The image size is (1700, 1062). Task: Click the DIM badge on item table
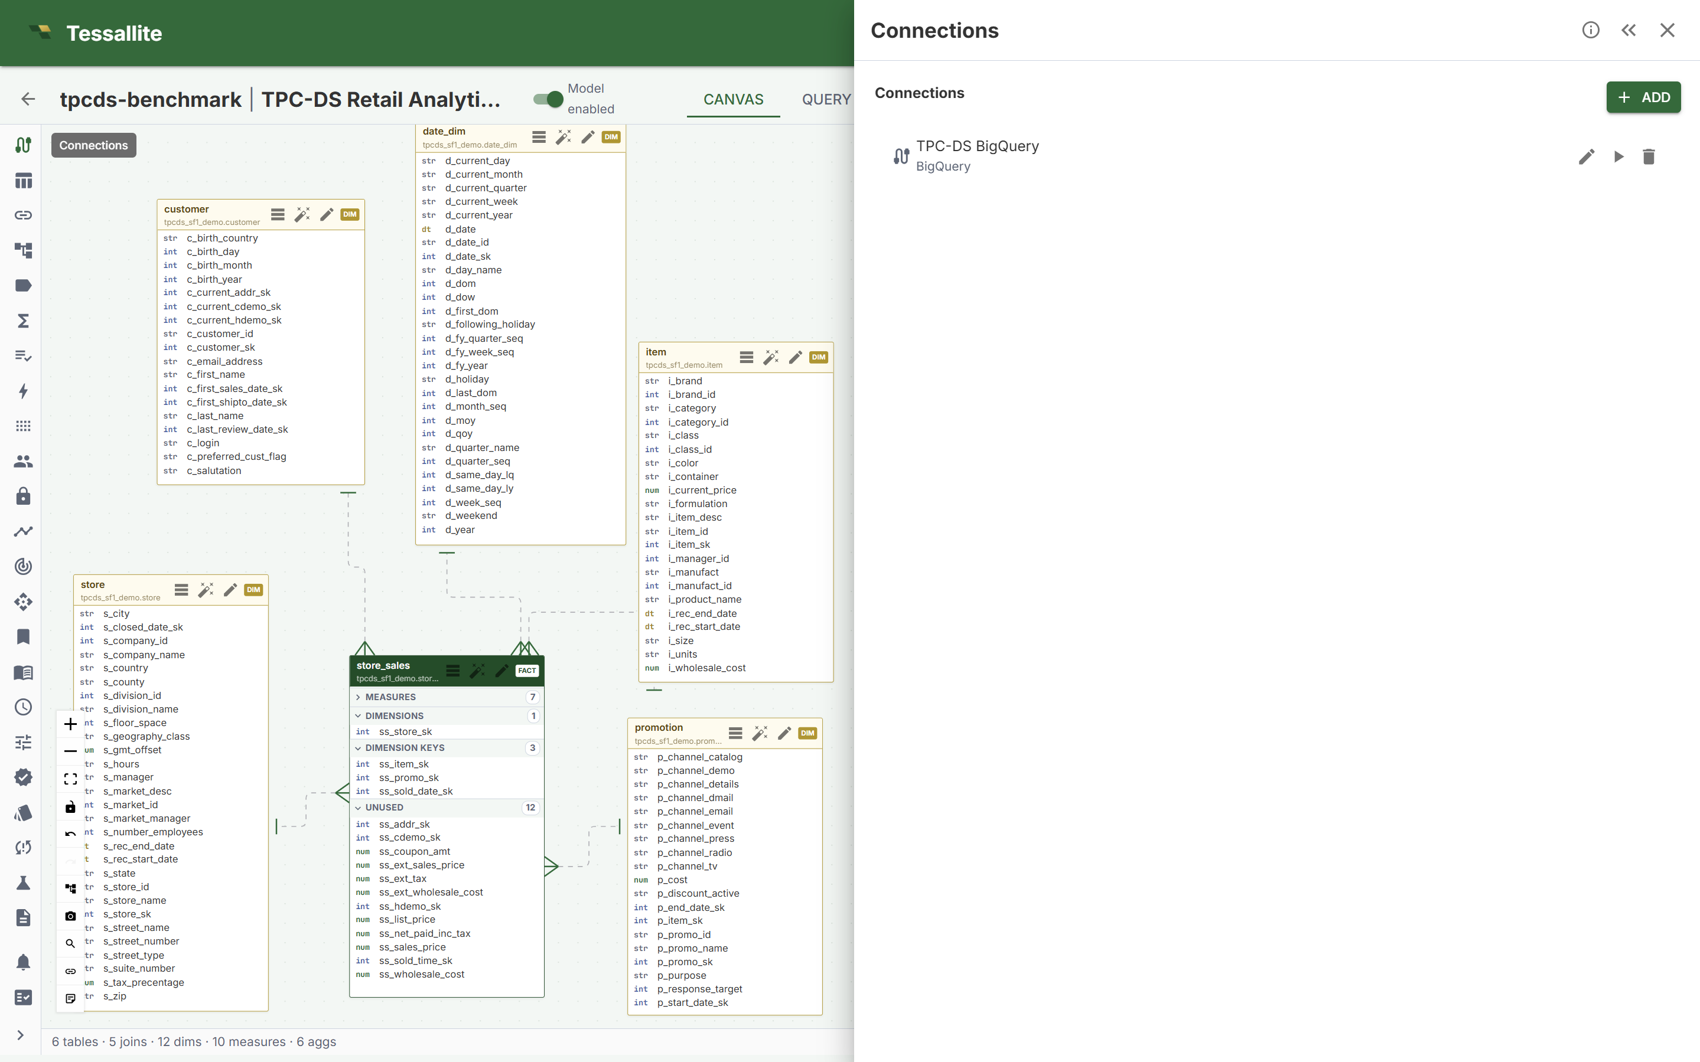(x=818, y=358)
